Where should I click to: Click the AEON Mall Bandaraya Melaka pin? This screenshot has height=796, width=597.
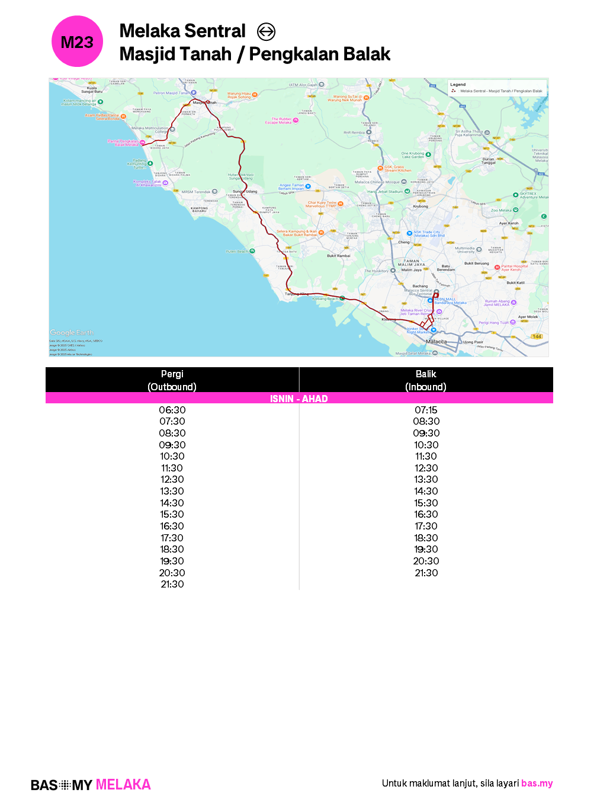tap(430, 301)
